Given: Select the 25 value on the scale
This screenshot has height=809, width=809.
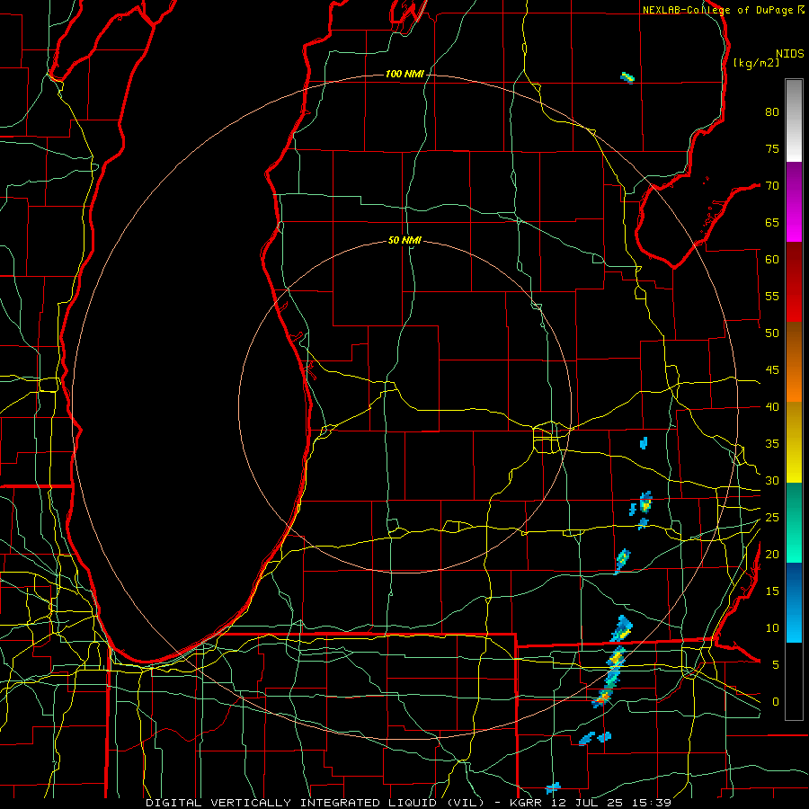Looking at the screenshot, I should point(772,518).
